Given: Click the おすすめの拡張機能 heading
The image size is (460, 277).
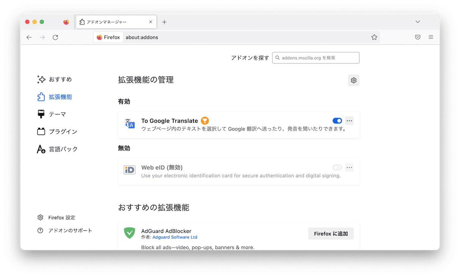Looking at the screenshot, I should pos(154,207).
